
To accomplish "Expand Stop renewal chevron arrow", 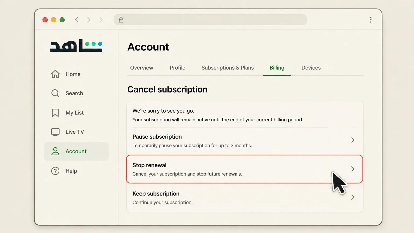I will 353,169.
